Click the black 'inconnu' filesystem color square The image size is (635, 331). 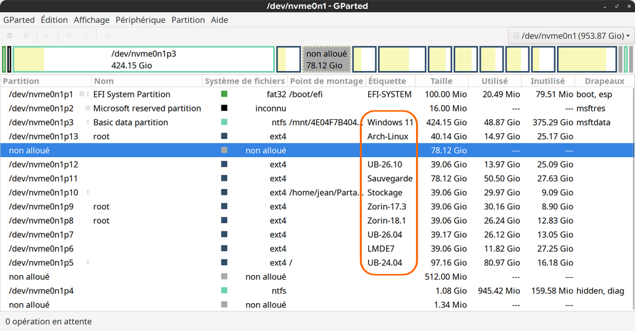[224, 108]
